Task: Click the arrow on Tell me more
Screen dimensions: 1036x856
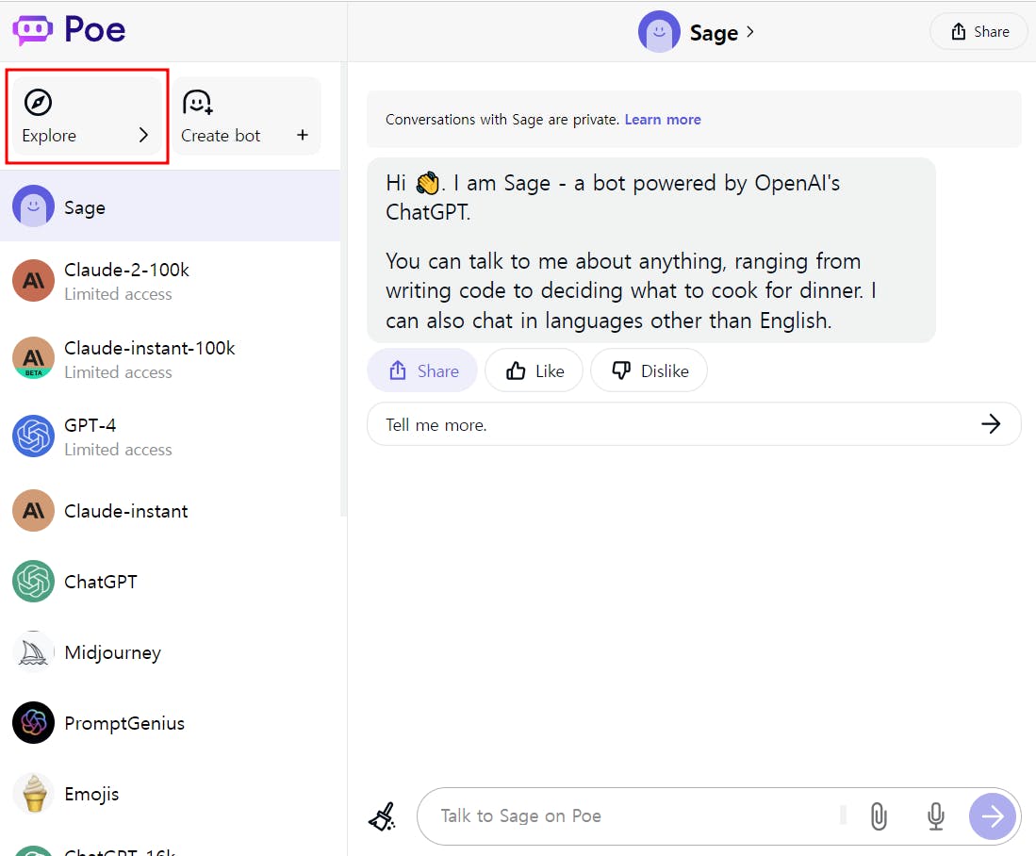Action: click(991, 423)
